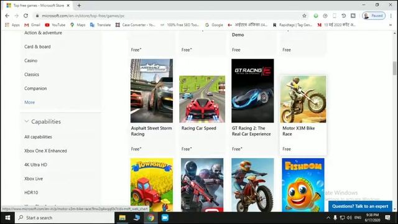398x224 pixels.
Task: Open Chrome from taskbar
Action: [x=150, y=218]
